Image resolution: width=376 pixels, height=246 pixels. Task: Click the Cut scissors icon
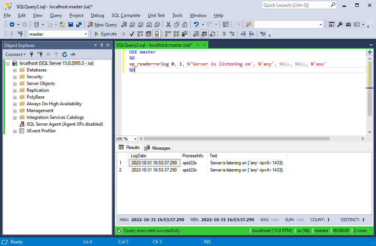[x=168, y=24]
